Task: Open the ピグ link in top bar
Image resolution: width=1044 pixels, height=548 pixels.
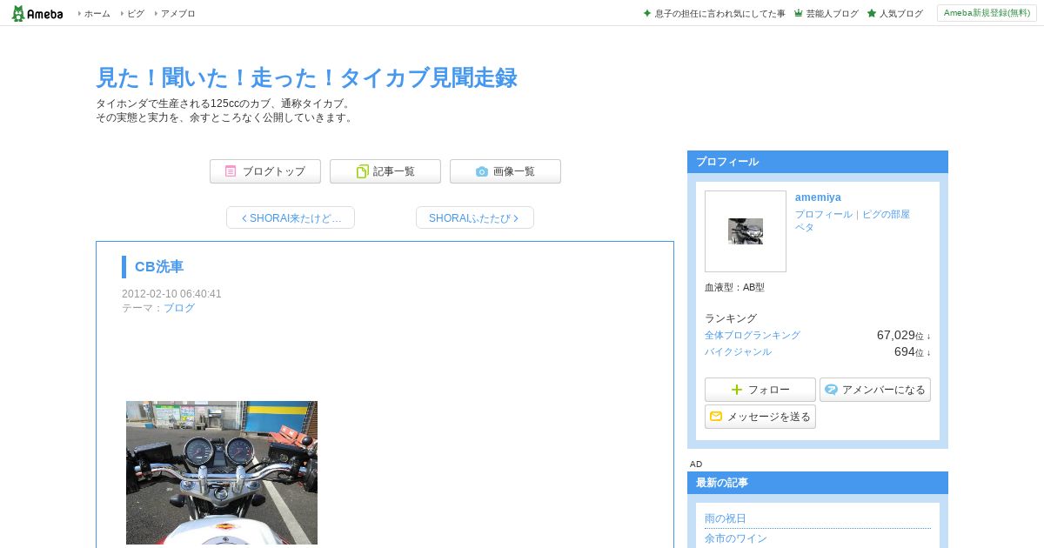Action: tap(136, 14)
